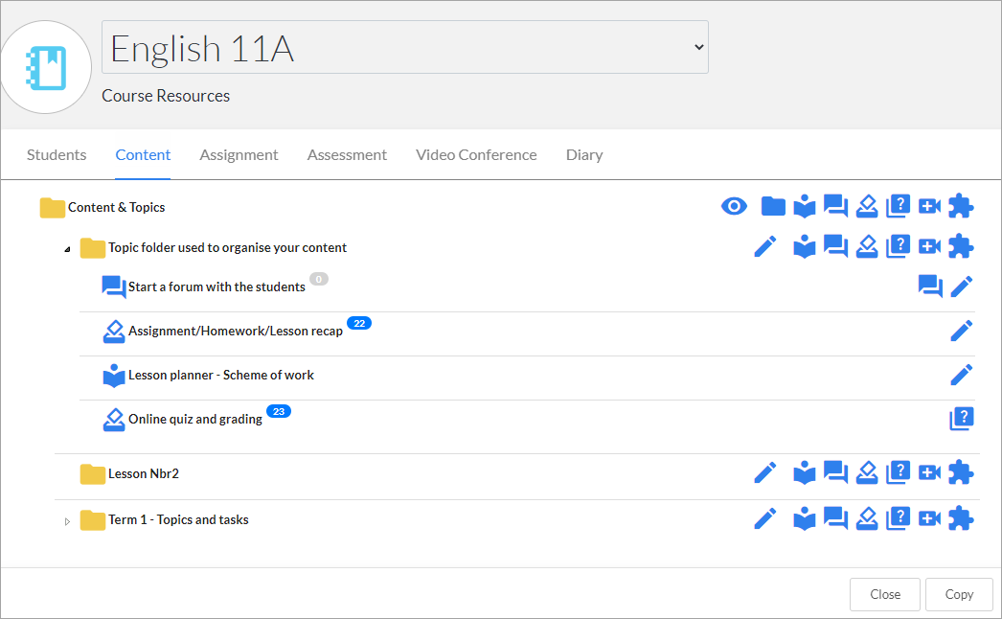The height and width of the screenshot is (619, 1002).
Task: Open Lesson planner - Scheme of work
Action: [221, 376]
